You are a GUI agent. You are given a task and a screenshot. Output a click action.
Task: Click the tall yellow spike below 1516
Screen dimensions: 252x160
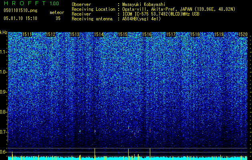click(x=150, y=154)
